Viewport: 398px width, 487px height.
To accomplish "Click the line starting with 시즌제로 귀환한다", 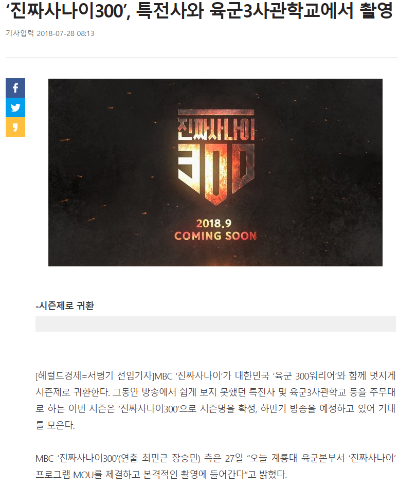I will (x=215, y=392).
